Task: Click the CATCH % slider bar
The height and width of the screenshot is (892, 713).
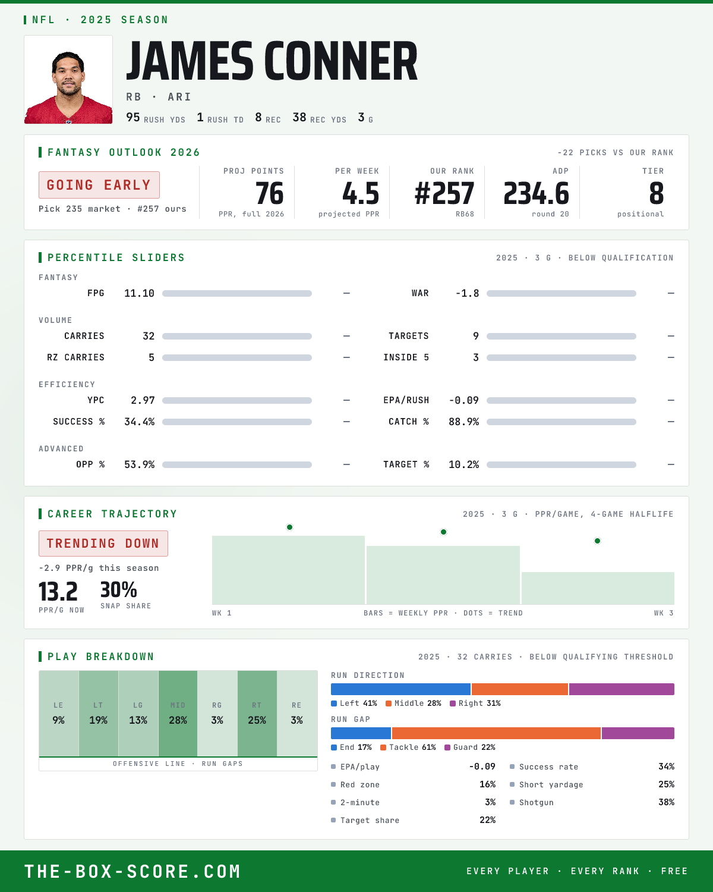Action: click(561, 422)
